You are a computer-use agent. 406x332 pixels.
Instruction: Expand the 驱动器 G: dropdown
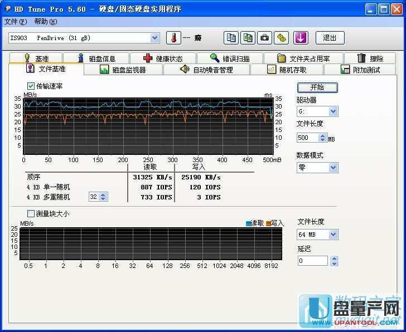click(333, 111)
